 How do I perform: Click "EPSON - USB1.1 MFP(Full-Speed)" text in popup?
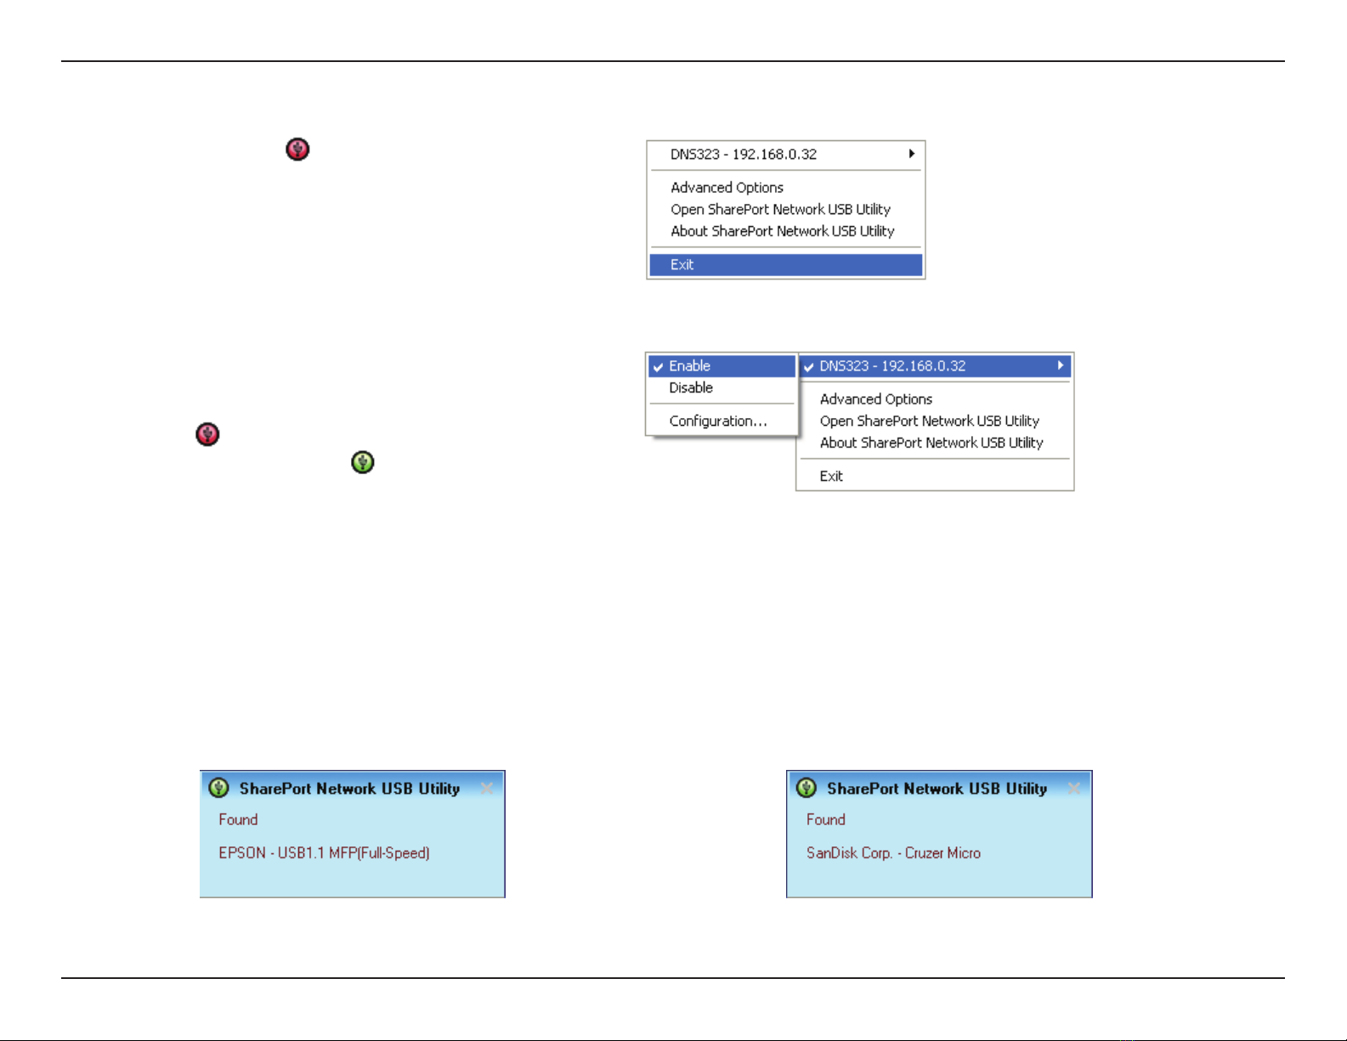point(324,853)
